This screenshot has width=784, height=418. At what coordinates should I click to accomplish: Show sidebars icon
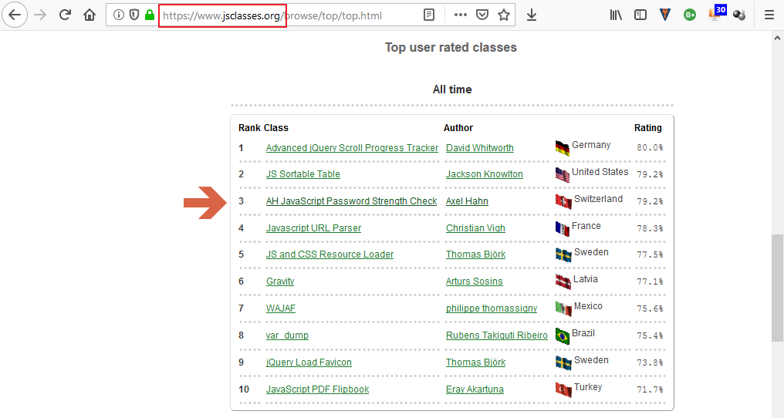(640, 15)
